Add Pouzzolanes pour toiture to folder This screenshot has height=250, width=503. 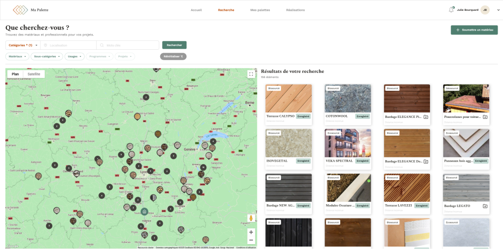pos(485,117)
